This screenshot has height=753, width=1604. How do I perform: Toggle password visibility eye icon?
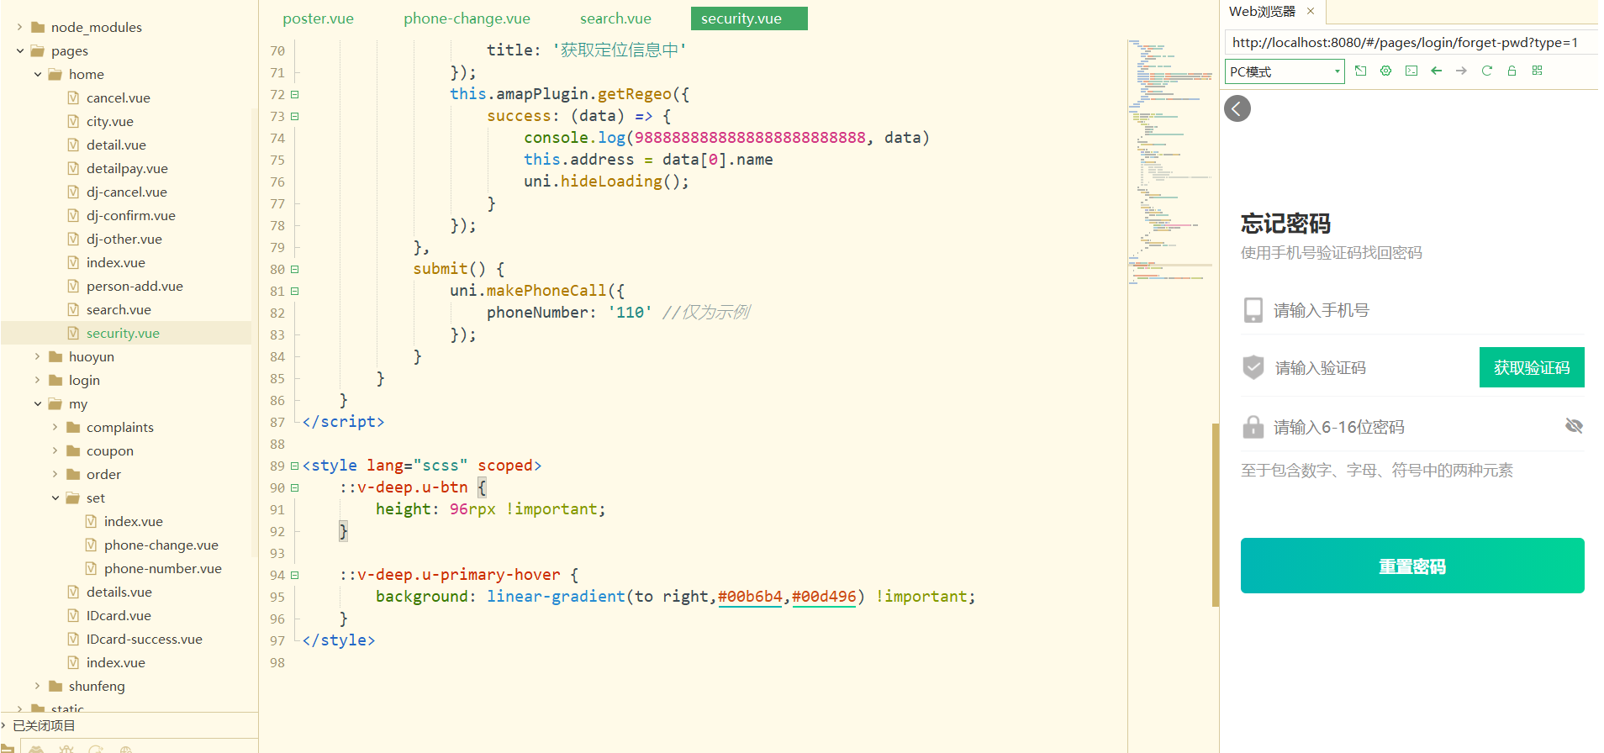[1574, 426]
